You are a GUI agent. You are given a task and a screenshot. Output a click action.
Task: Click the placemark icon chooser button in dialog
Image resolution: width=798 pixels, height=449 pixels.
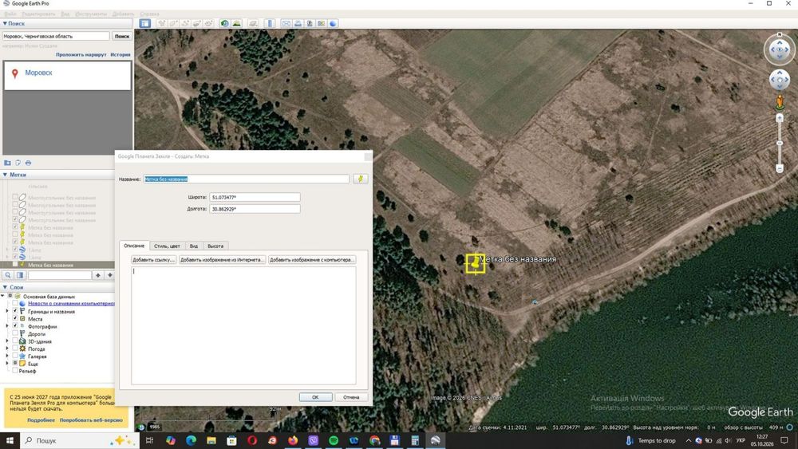pos(361,179)
